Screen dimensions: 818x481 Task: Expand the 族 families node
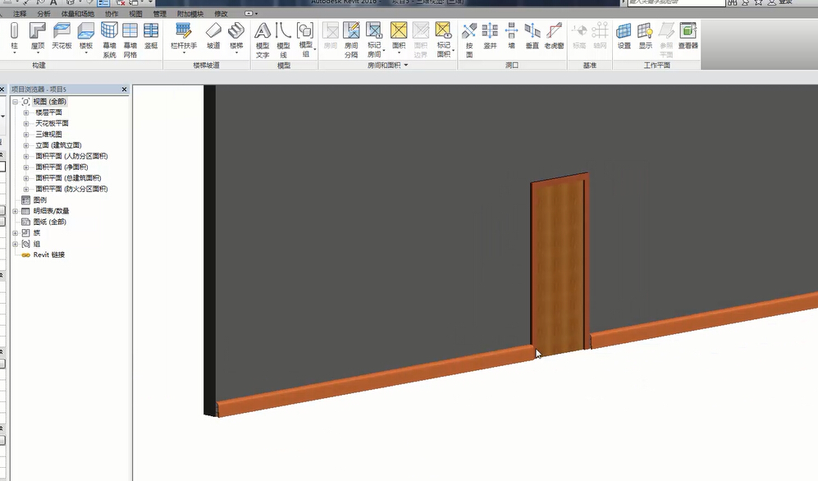point(16,233)
